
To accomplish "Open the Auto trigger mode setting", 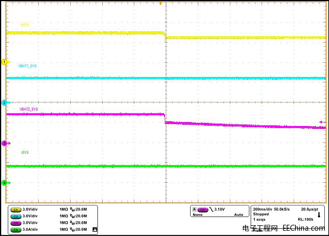I will (x=239, y=215).
